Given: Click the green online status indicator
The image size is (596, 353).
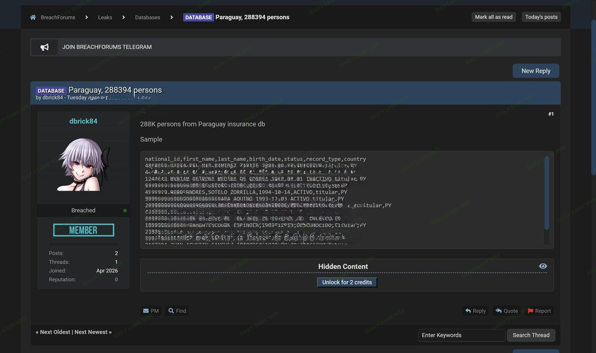Looking at the screenshot, I should coord(125,210).
